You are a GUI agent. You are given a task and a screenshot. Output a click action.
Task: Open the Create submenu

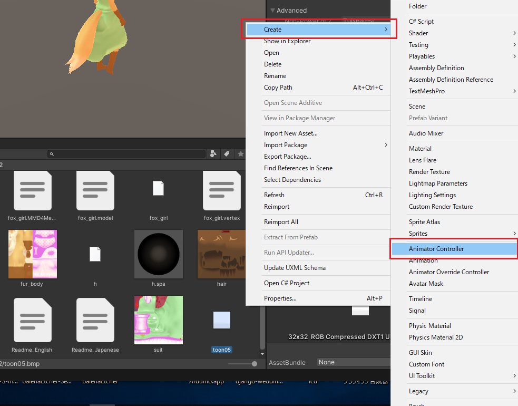click(x=318, y=30)
